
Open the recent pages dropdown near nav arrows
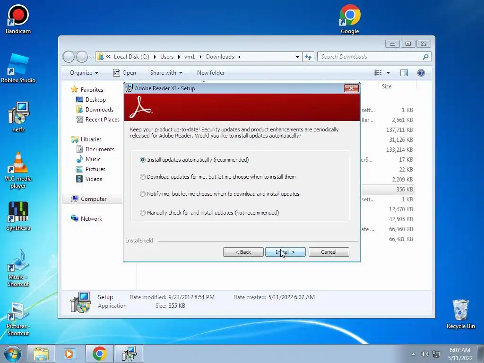91,57
